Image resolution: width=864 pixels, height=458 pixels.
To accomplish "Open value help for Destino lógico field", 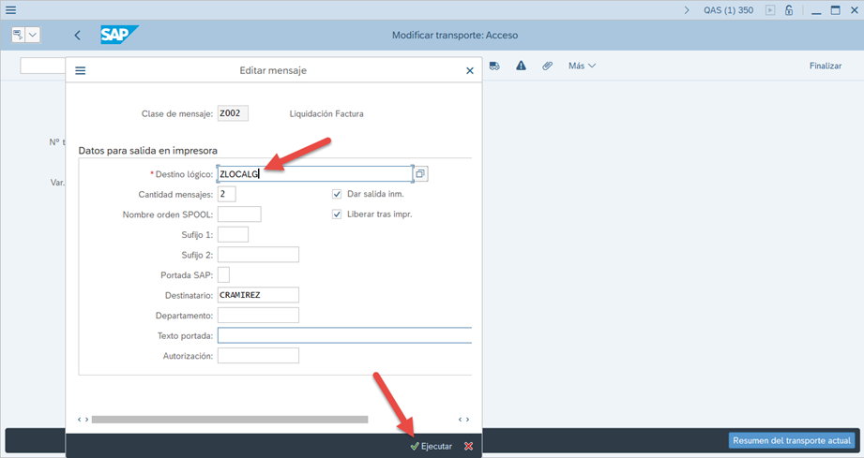I will 420,174.
